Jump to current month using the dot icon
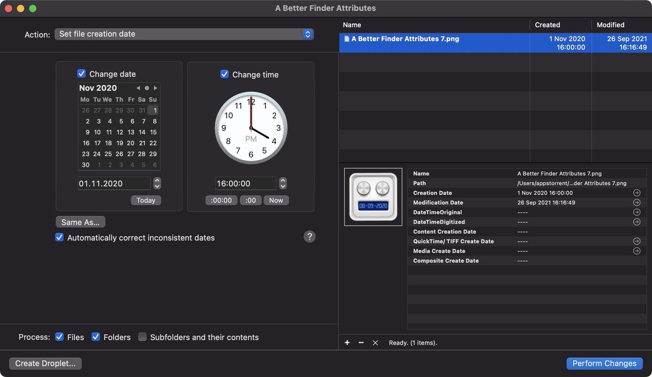The width and height of the screenshot is (652, 377). pos(146,87)
